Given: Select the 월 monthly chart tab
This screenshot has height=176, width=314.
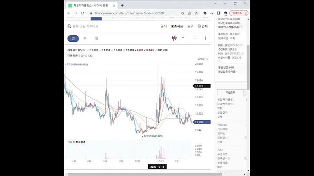Looking at the screenshot, I should click(96, 38).
